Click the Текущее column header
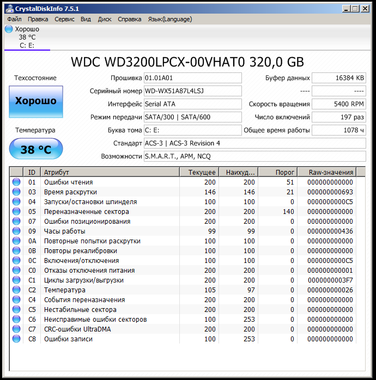This screenshot has height=380, width=376. tap(199, 172)
